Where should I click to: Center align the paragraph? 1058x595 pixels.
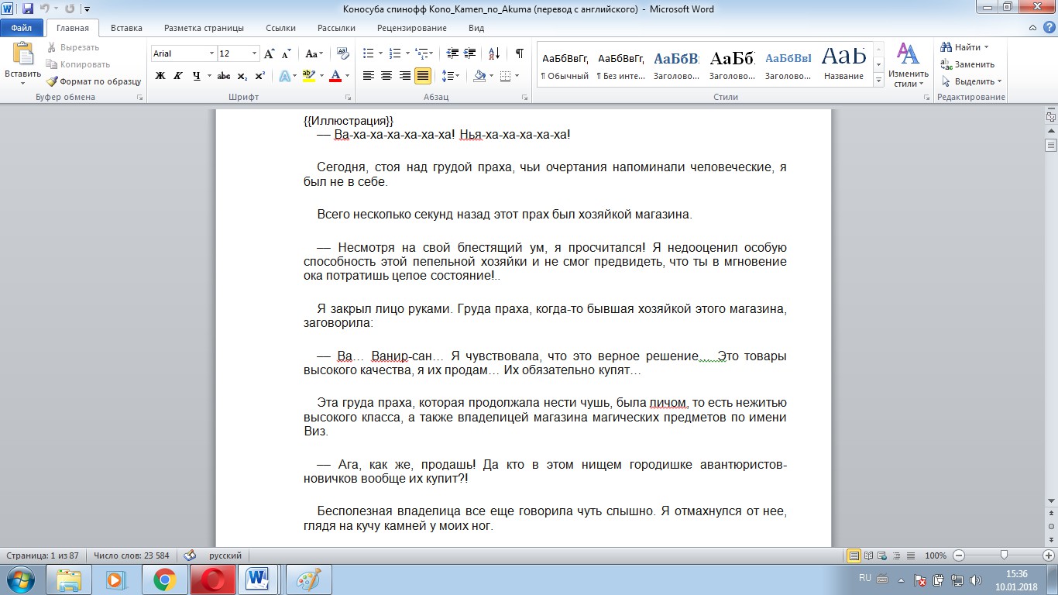tap(386, 76)
